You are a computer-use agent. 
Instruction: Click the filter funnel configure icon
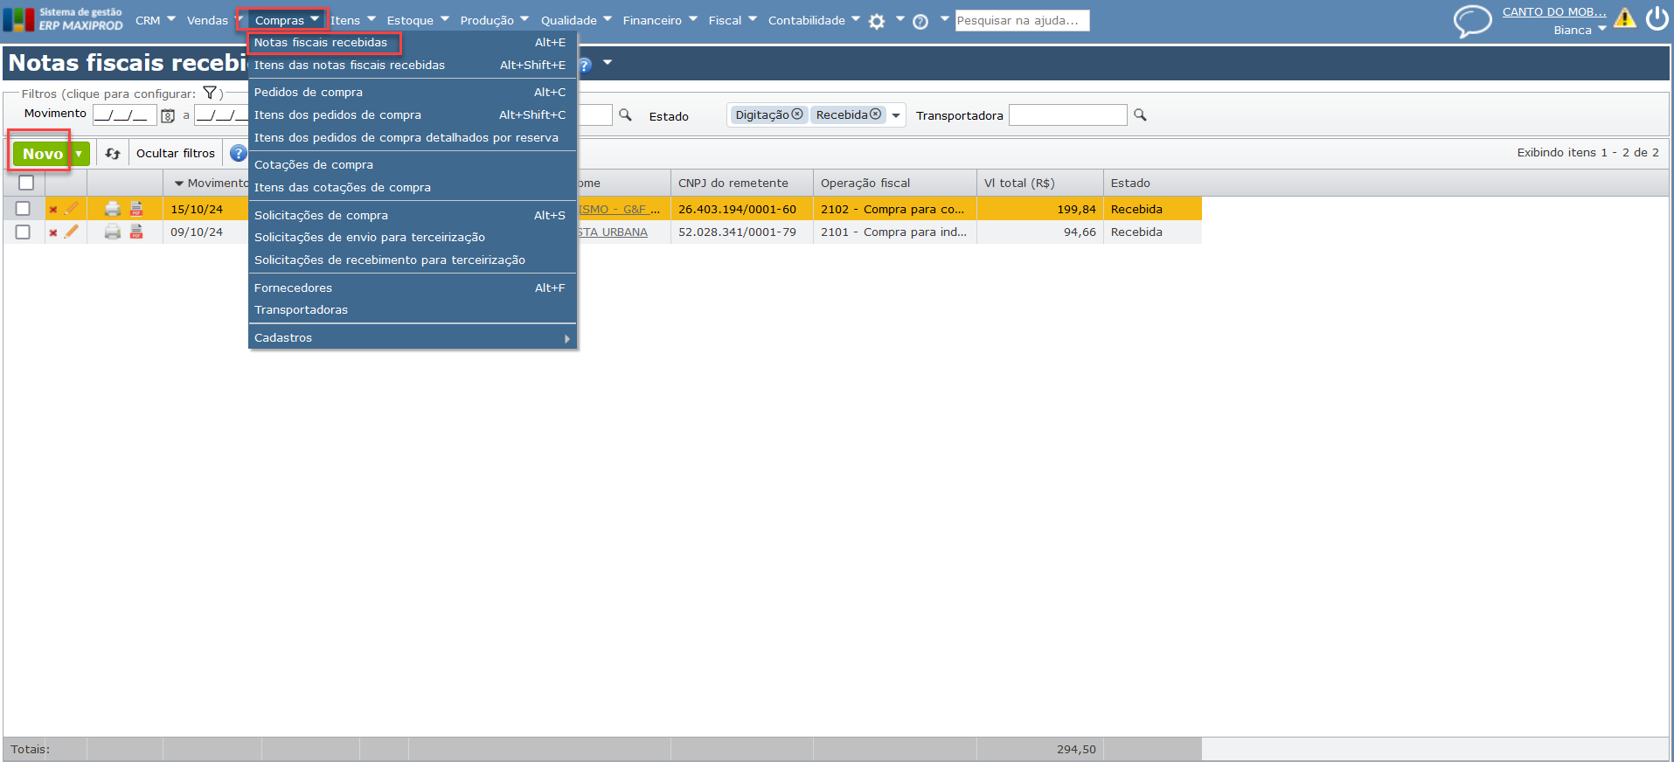210,93
